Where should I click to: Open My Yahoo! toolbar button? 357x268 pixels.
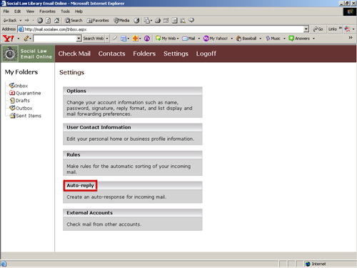point(216,39)
